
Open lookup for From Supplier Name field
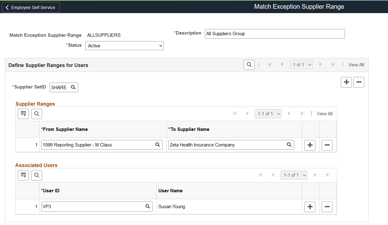(x=158, y=145)
